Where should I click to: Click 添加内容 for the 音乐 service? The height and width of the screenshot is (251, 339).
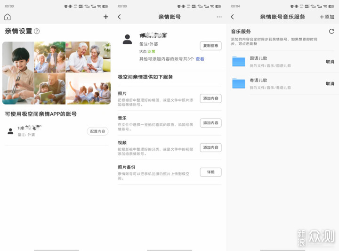(x=210, y=123)
